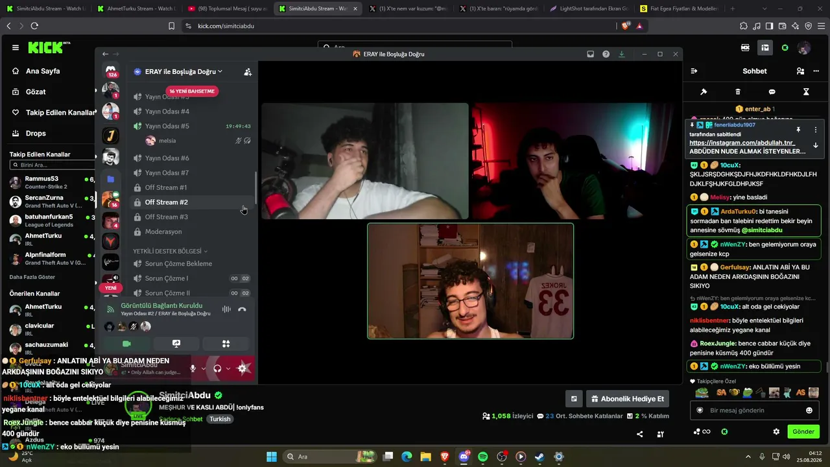Click the YENİ new mentions badge
The width and height of the screenshot is (830, 467).
click(x=111, y=288)
